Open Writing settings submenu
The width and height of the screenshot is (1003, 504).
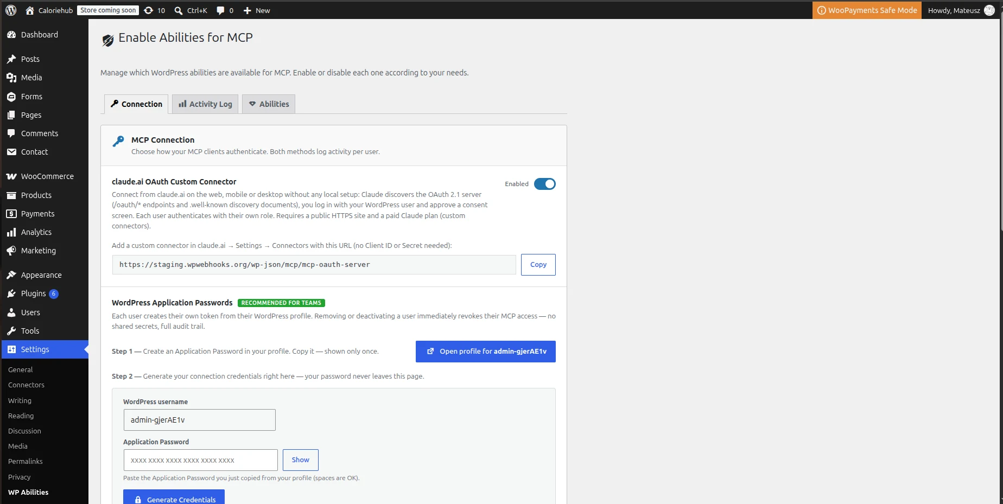pos(20,400)
